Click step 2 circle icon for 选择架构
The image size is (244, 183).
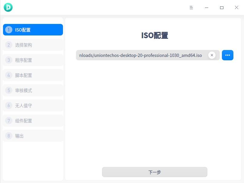coord(8,45)
